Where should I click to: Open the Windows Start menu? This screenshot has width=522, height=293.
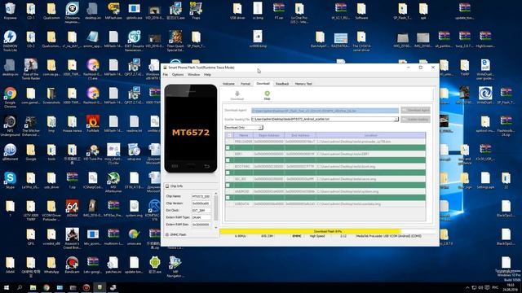click(x=7, y=287)
